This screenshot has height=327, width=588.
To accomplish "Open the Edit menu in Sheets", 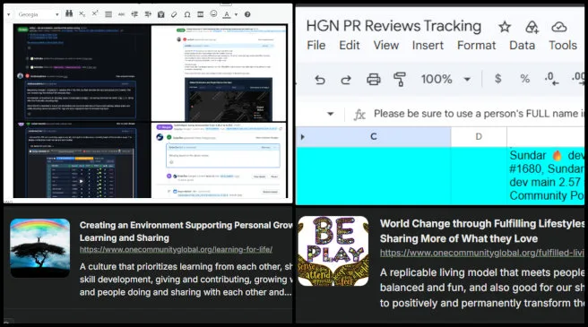I will click(350, 46).
